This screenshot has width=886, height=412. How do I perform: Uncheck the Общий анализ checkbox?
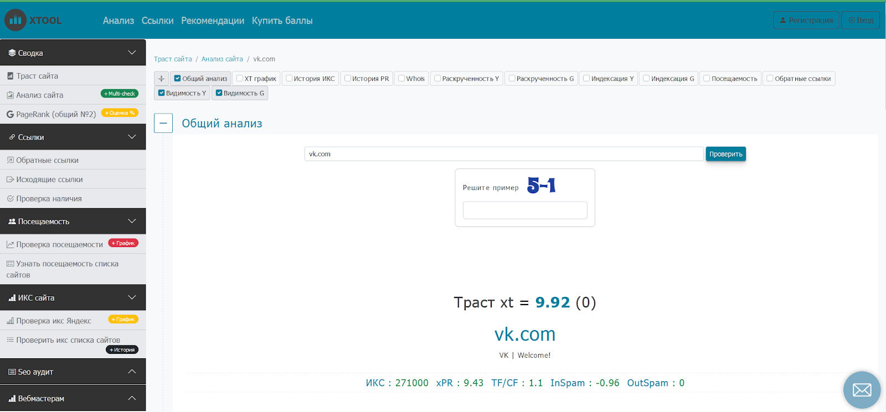coord(178,79)
